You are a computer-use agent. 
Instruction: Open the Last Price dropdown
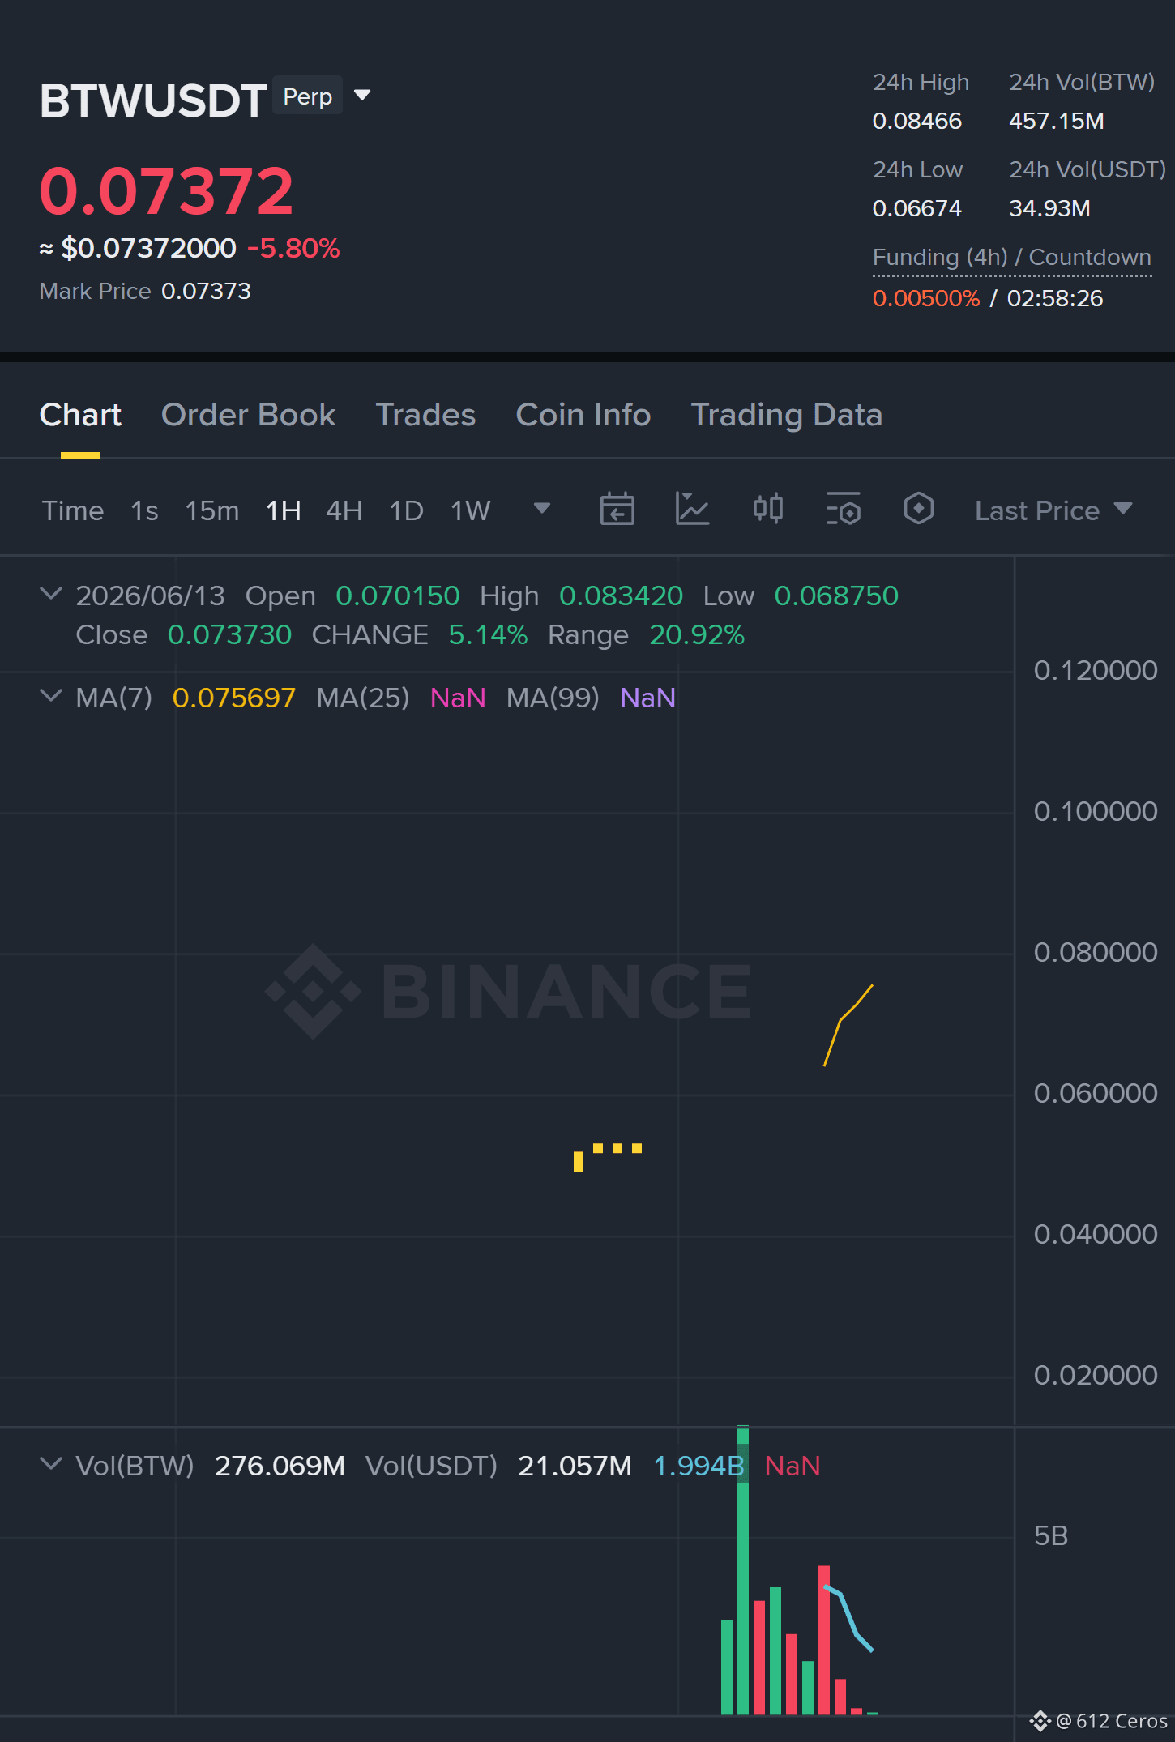coord(1053,510)
